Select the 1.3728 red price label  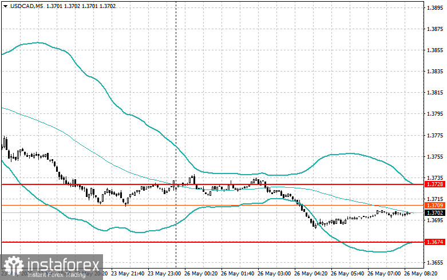pos(435,184)
